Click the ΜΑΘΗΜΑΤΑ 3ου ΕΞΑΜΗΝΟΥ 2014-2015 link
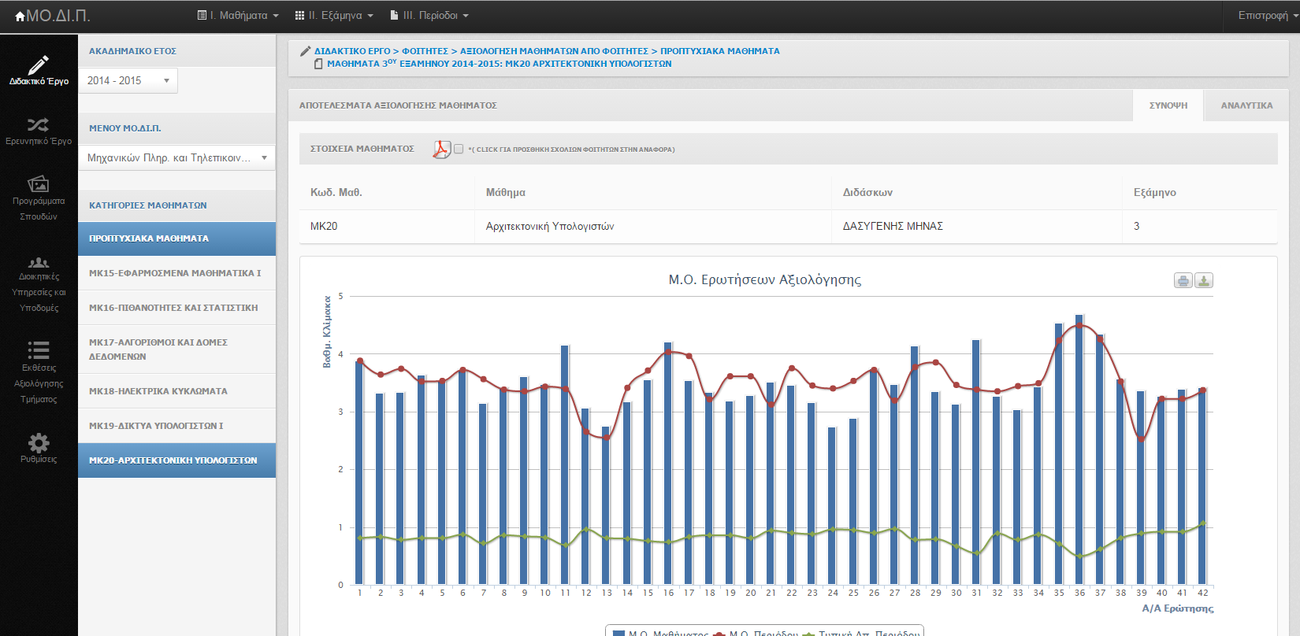 coord(500,64)
